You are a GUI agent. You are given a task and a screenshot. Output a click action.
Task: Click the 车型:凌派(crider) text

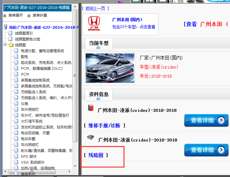pyautogui.click(x=159, y=67)
